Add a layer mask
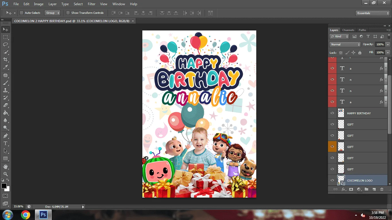 coord(351,189)
